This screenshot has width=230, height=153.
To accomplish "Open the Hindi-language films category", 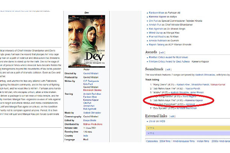I will tap(184, 141).
